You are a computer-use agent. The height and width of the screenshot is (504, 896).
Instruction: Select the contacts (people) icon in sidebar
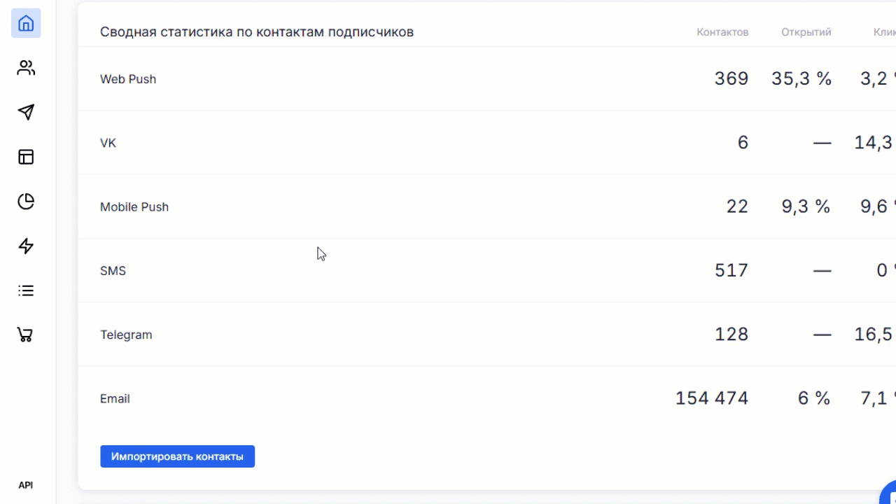pyautogui.click(x=26, y=67)
